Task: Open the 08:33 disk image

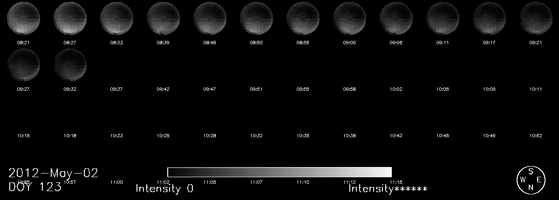Action: click(116, 19)
